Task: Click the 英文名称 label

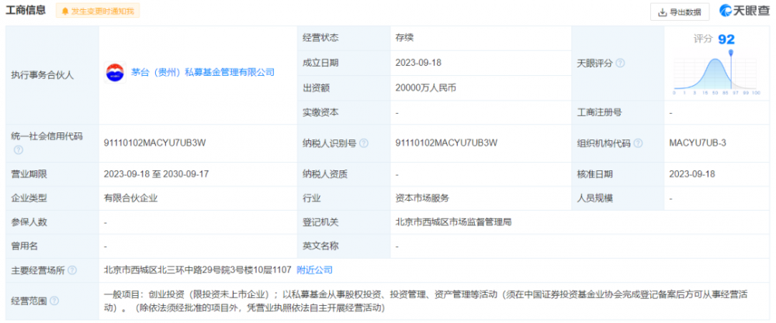Action: [x=320, y=246]
